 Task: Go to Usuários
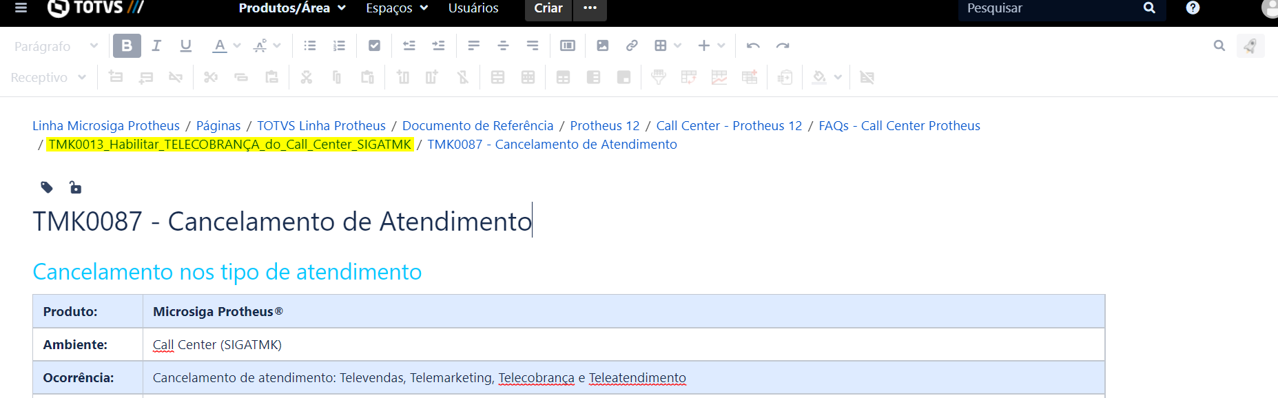point(473,8)
